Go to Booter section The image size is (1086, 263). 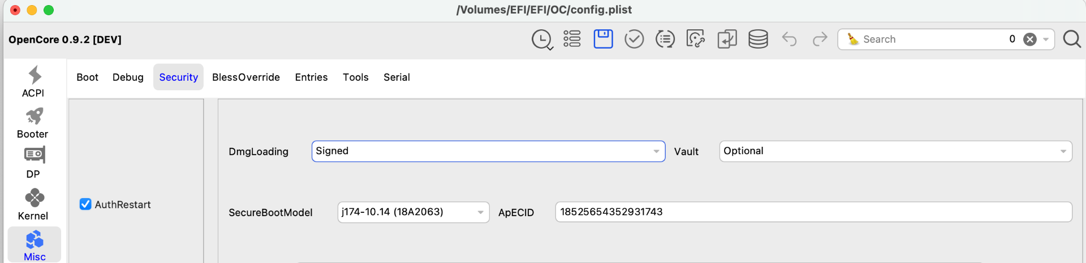pos(33,123)
